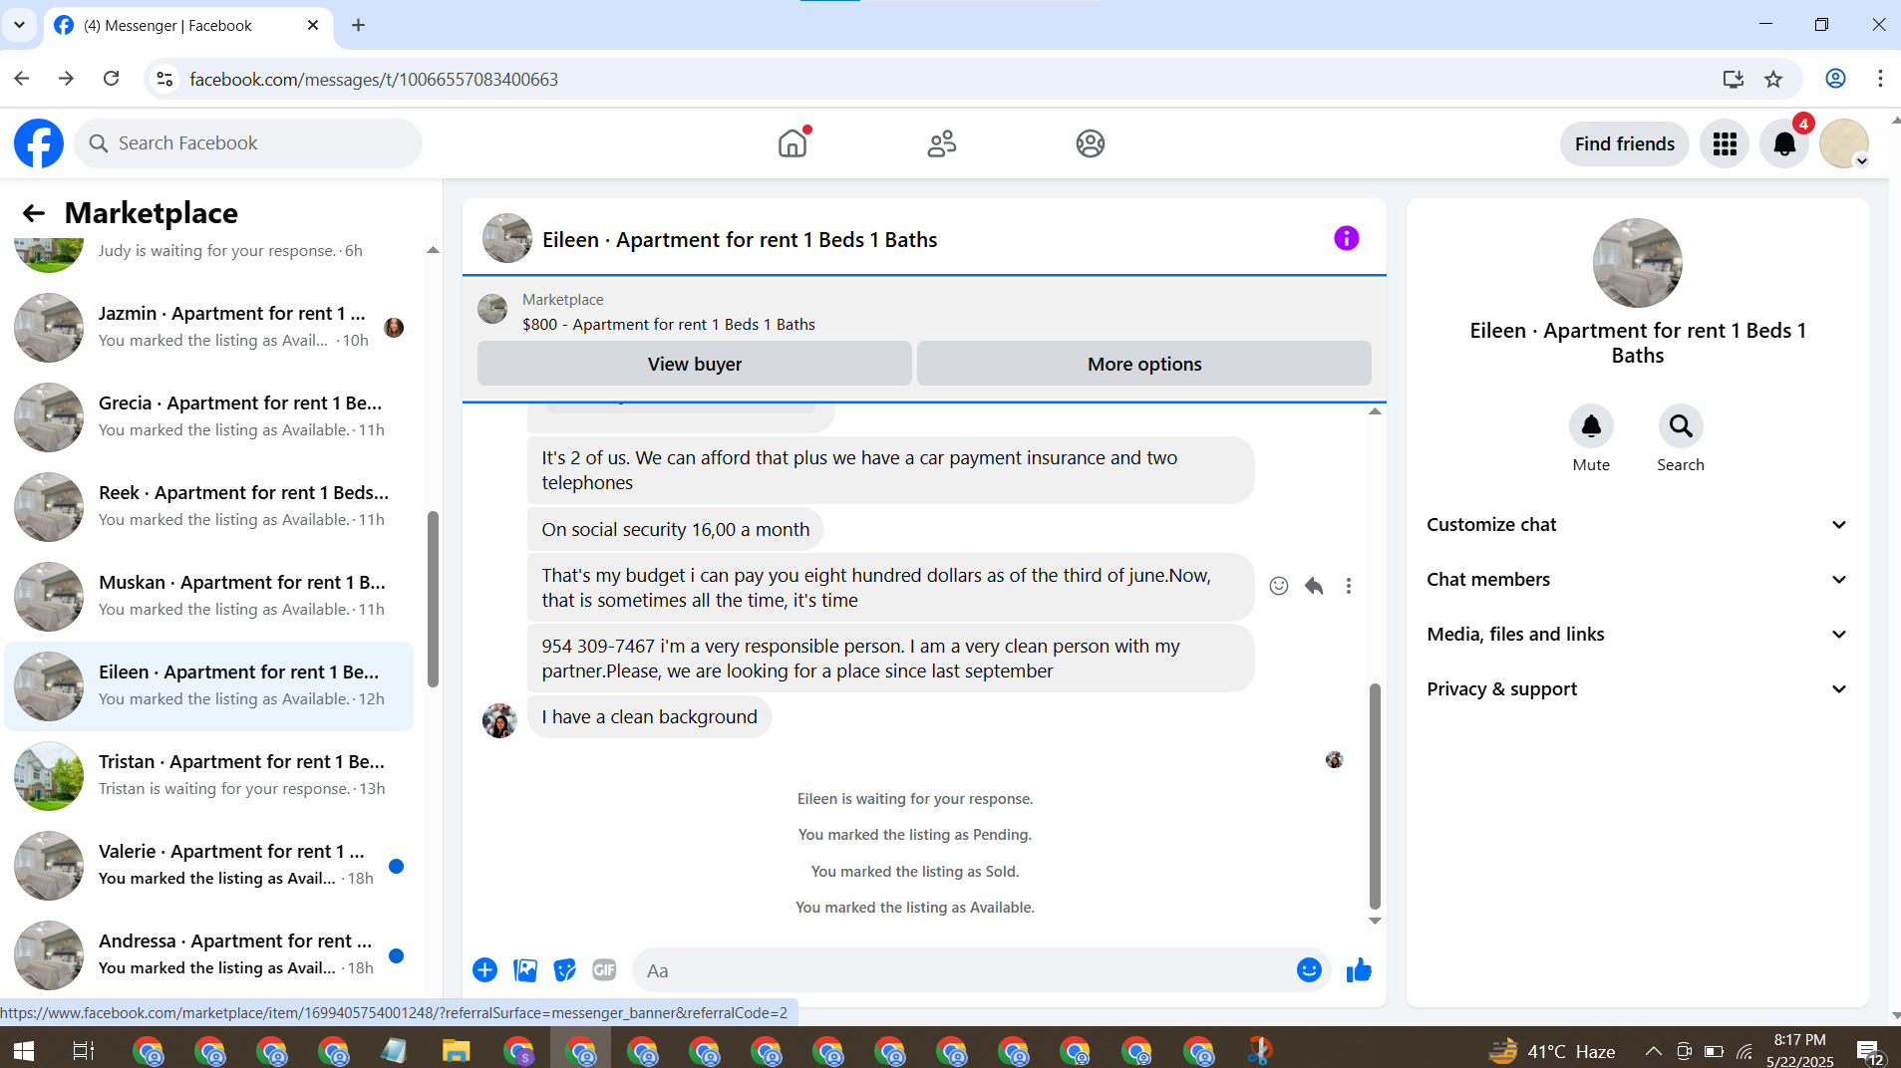Go to the Facebook home feed icon
The width and height of the screenshot is (1901, 1068).
(x=792, y=143)
